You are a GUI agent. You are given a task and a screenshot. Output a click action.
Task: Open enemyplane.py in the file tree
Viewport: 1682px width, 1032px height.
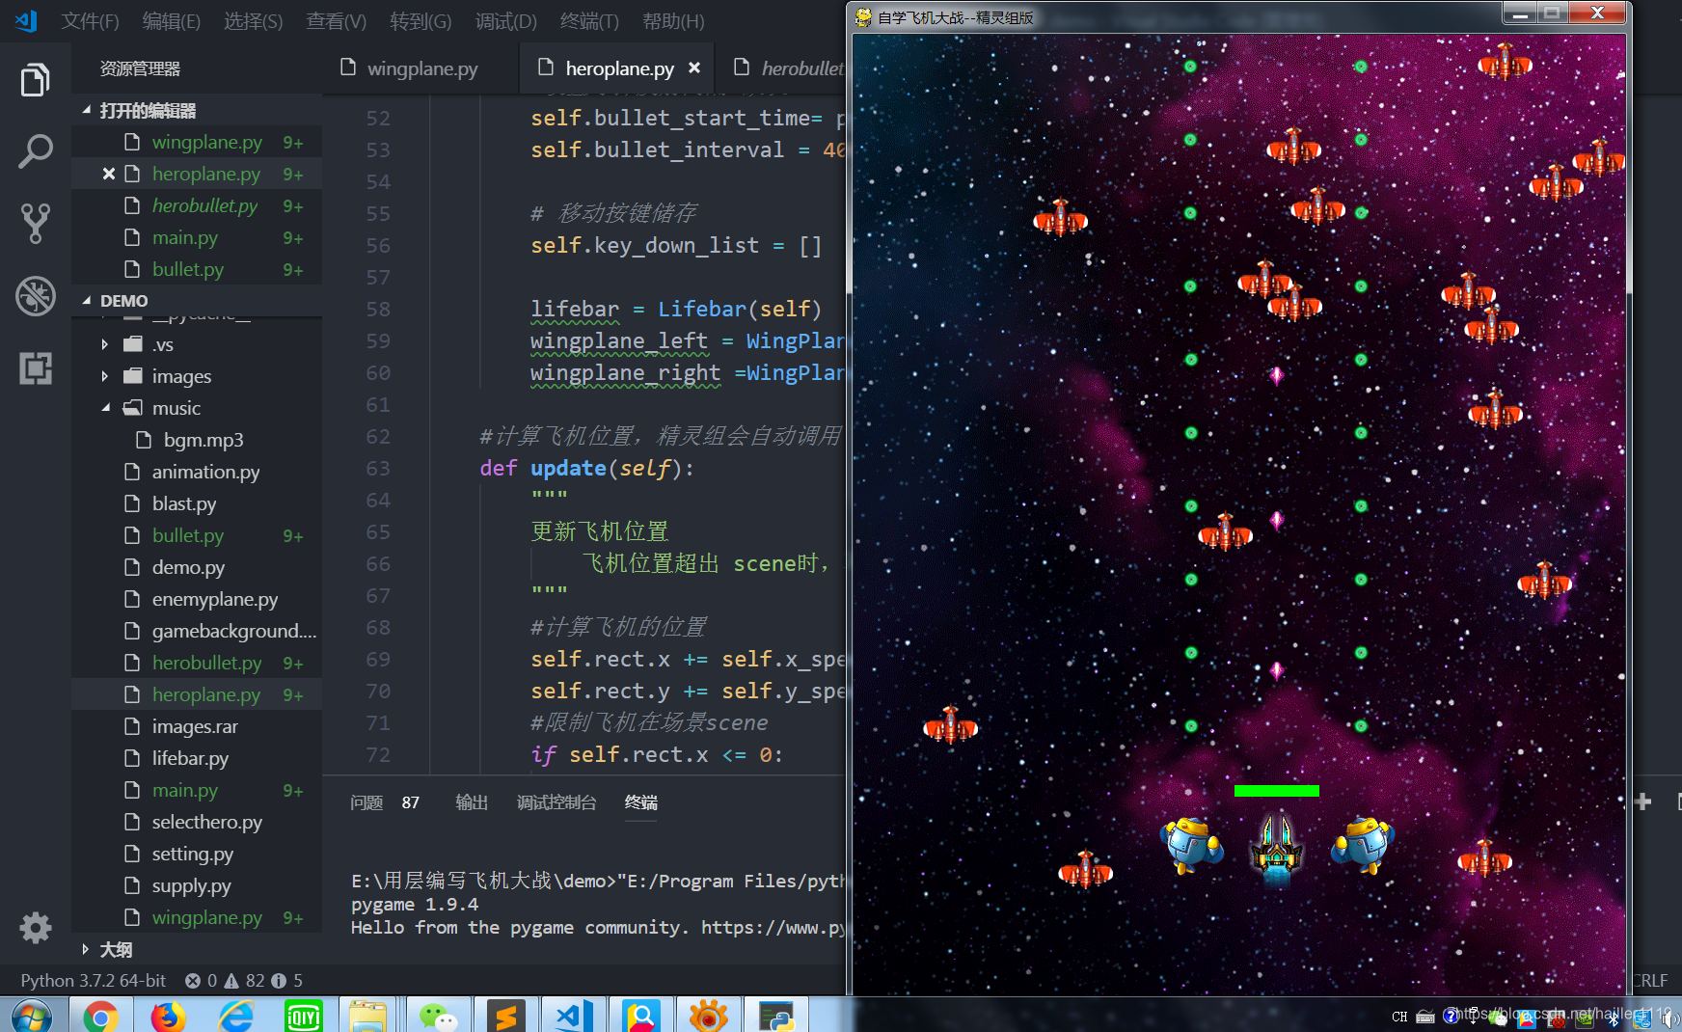coord(214,599)
